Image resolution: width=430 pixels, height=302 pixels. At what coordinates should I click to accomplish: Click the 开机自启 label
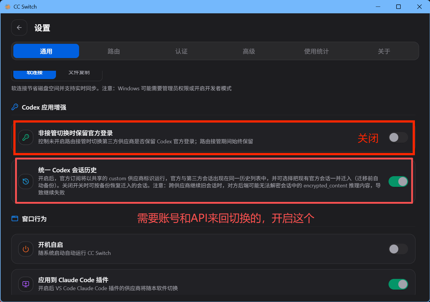[51, 245]
